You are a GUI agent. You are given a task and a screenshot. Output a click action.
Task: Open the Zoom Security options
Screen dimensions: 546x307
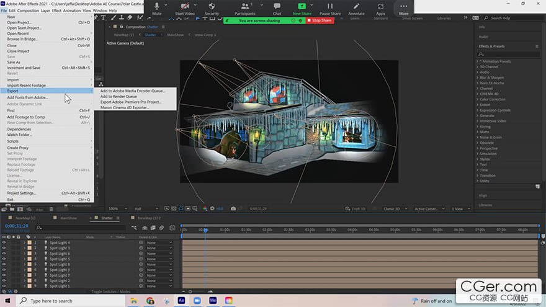[212, 9]
